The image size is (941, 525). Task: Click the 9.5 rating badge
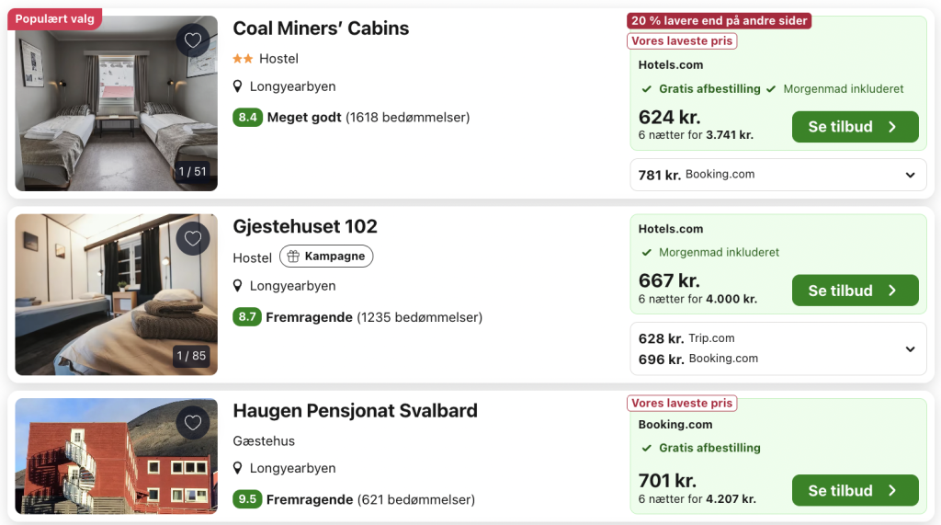(x=247, y=500)
